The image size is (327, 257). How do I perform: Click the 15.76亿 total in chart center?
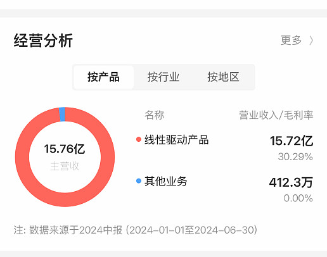point(65,149)
